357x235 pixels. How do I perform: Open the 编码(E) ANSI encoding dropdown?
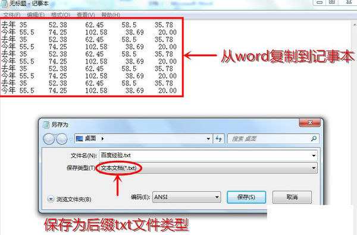click(x=187, y=197)
